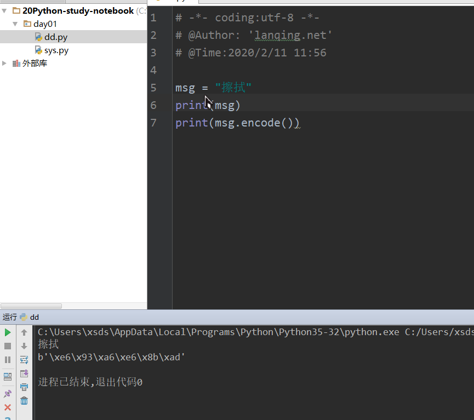Jump down the stack trace arrow
474x420 pixels.
(x=24, y=346)
